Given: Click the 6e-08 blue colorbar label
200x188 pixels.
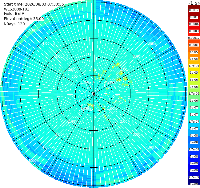Looking at the screenshot, I should 194,136.
